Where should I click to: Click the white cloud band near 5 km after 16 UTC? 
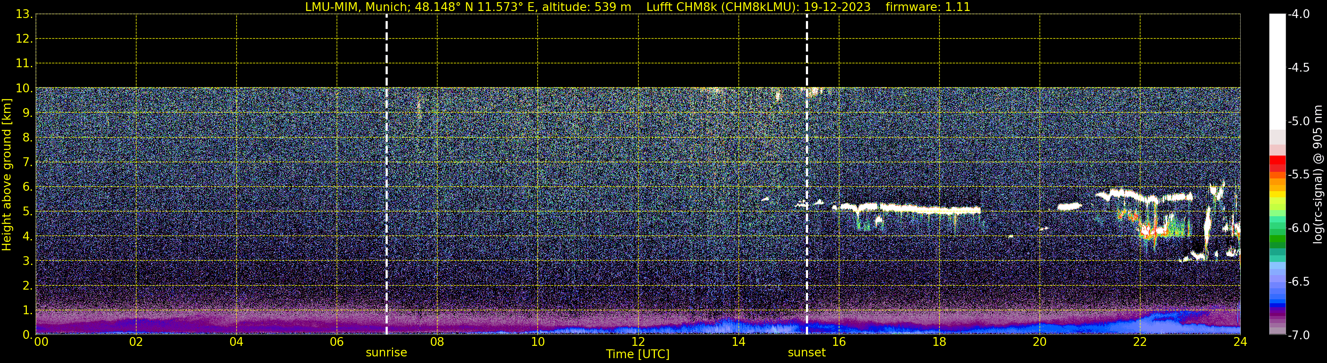click(x=907, y=208)
